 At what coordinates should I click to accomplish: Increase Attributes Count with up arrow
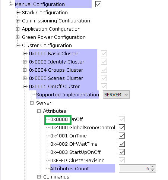[153, 167]
